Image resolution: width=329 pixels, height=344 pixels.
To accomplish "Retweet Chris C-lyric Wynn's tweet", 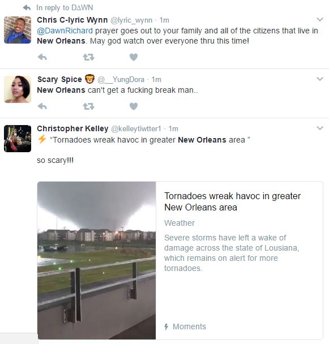I will click(x=88, y=57).
